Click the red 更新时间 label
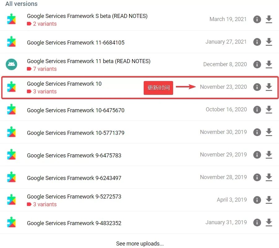The height and width of the screenshot is (248, 279). click(158, 88)
